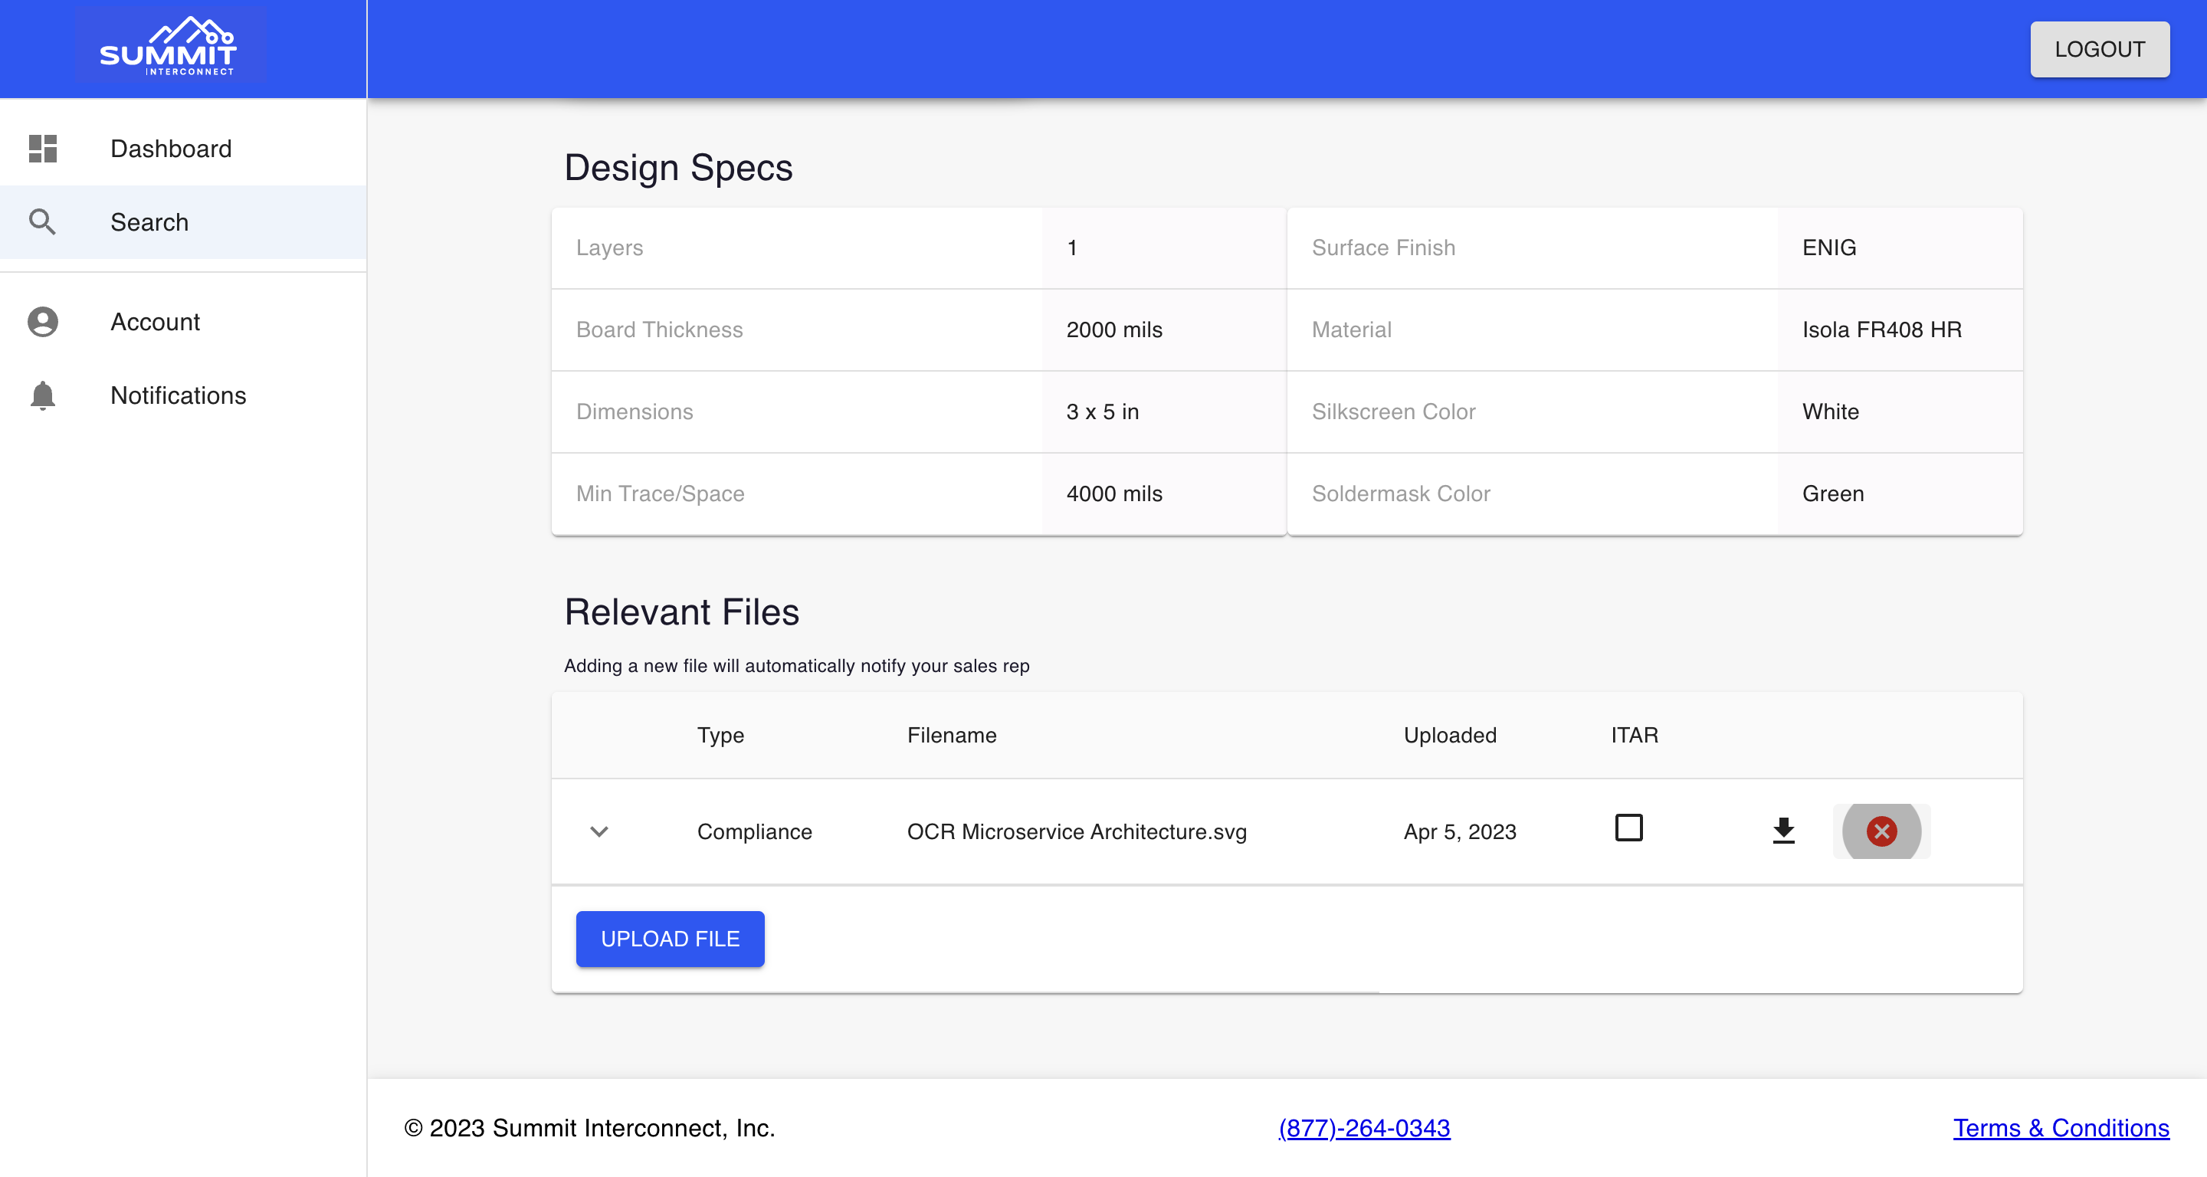
Task: Click the ITAR column header
Action: [x=1635, y=735]
